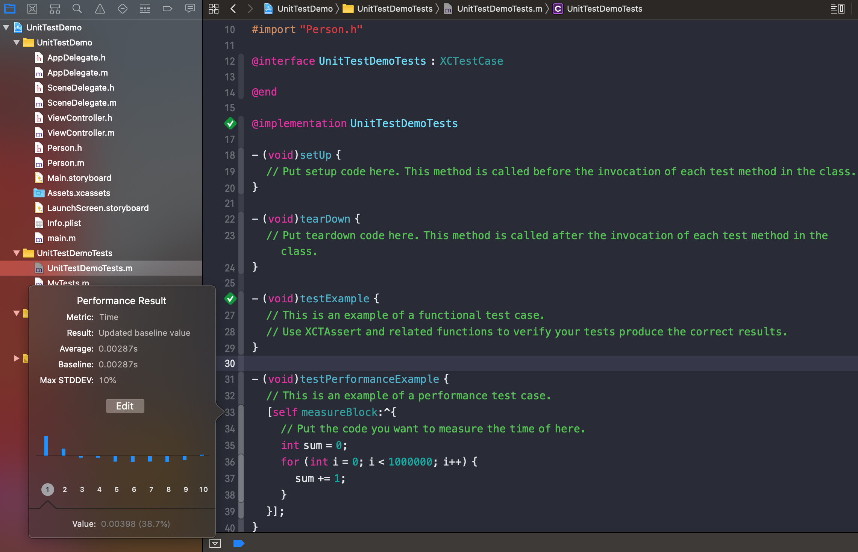Open the Breakpoint navigator icon
858x552 pixels.
point(167,8)
